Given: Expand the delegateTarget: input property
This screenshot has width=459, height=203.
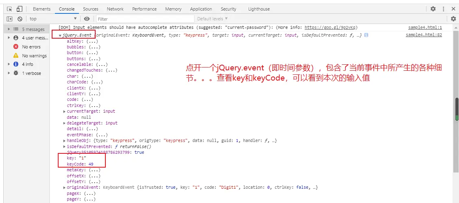Looking at the screenshot, I should click(64, 123).
